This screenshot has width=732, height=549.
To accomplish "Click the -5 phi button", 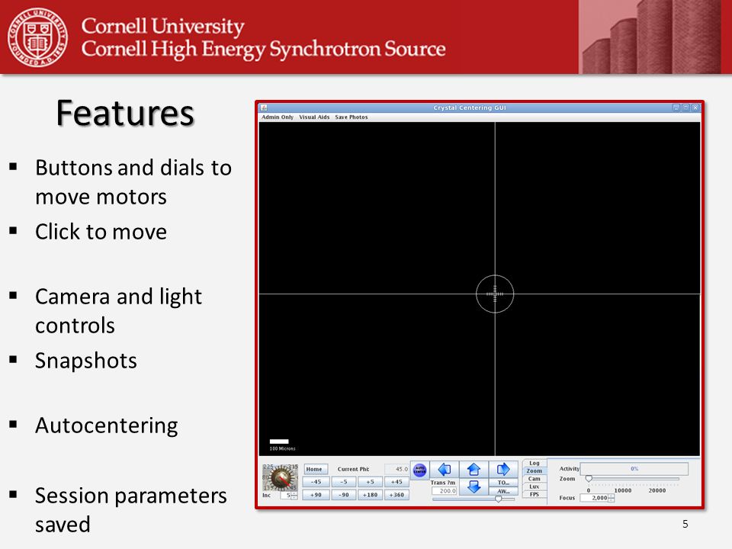I will (343, 482).
